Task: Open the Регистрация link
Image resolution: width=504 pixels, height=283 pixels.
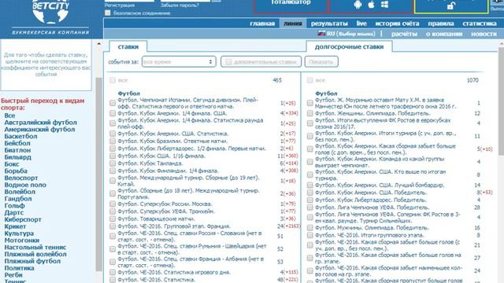Action: [120, 6]
